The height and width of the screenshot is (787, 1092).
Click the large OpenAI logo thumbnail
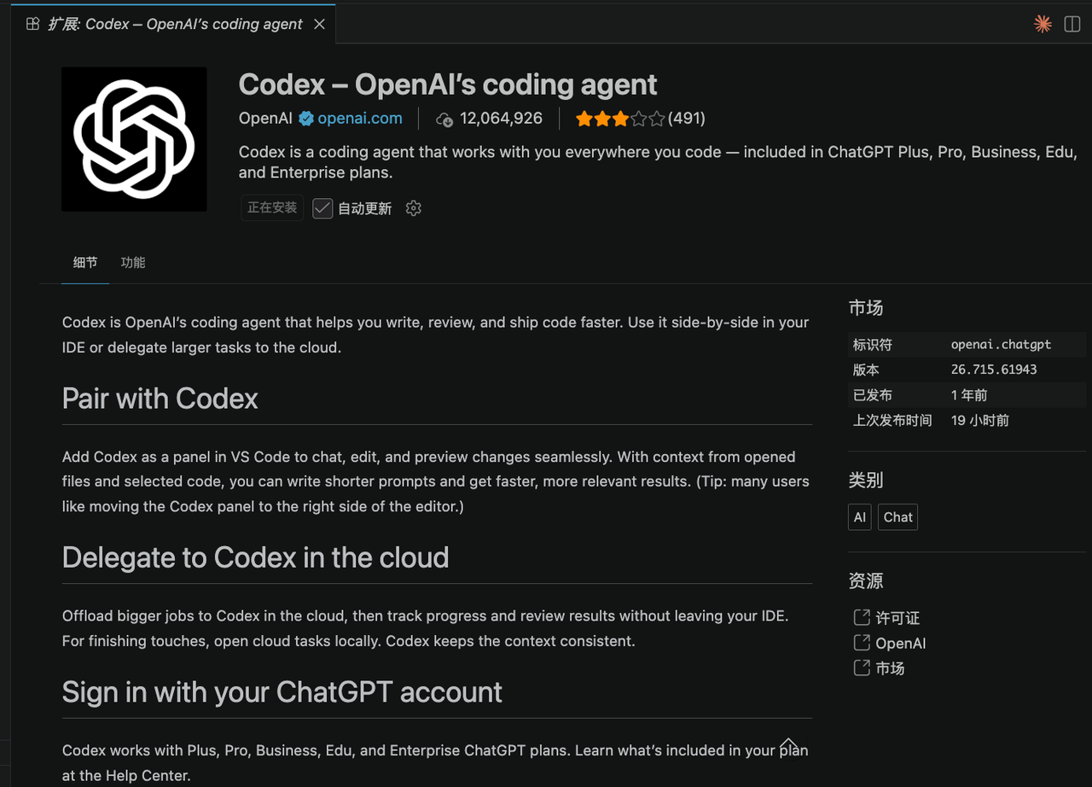click(134, 139)
